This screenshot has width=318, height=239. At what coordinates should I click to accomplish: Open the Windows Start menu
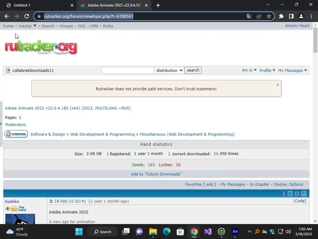pyautogui.click(x=79, y=232)
